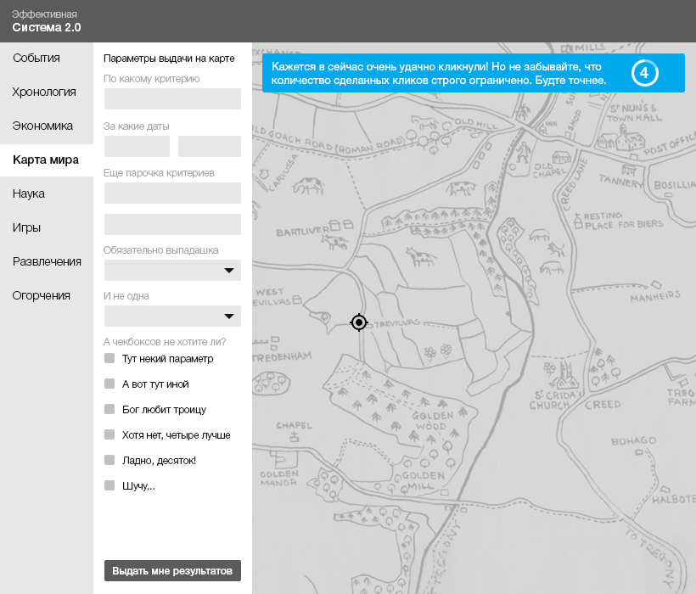Switch to Карта мира section
This screenshot has width=696, height=594.
click(46, 160)
